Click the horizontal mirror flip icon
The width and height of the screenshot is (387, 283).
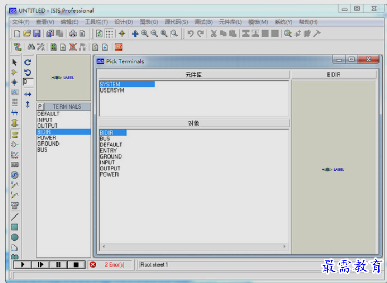click(28, 94)
